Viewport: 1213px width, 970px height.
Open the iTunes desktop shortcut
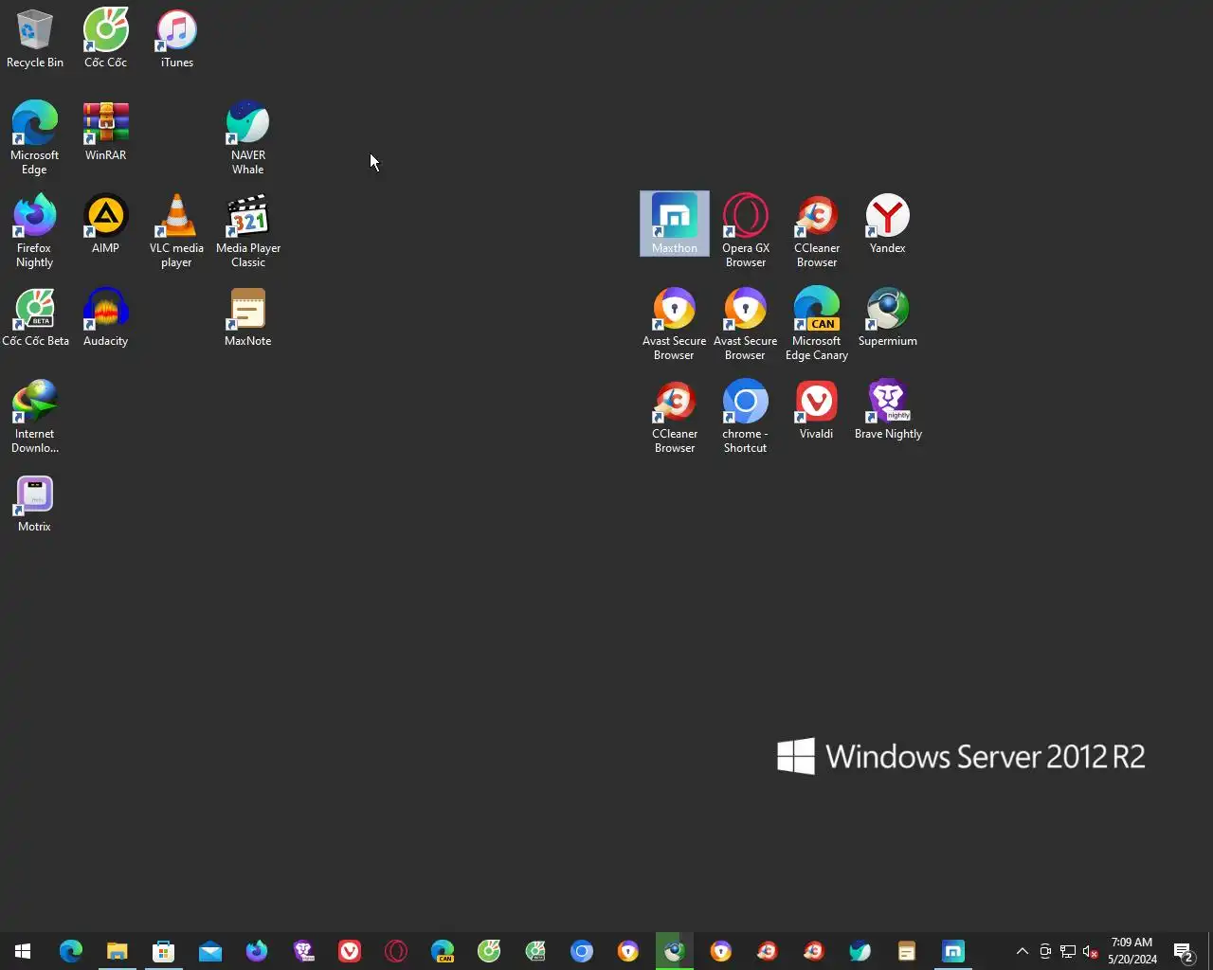pos(176,39)
